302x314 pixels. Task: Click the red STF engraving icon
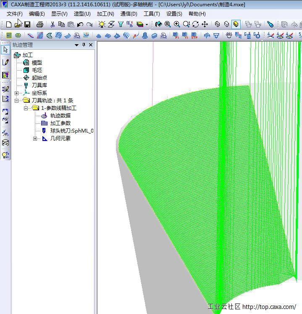pos(194,35)
